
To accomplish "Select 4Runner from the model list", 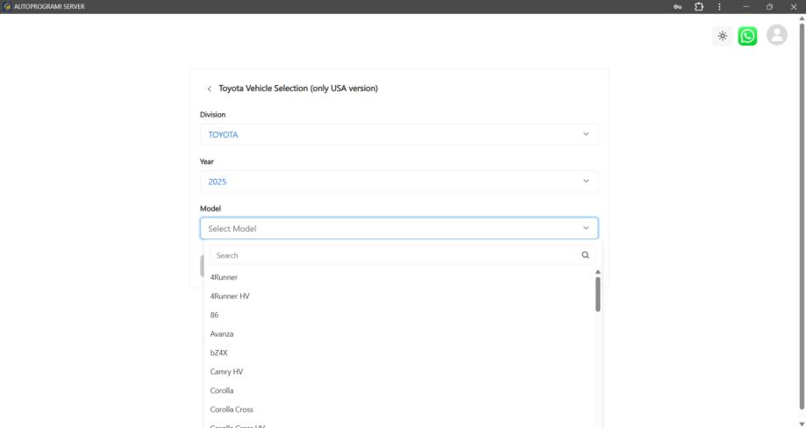I will (x=225, y=277).
